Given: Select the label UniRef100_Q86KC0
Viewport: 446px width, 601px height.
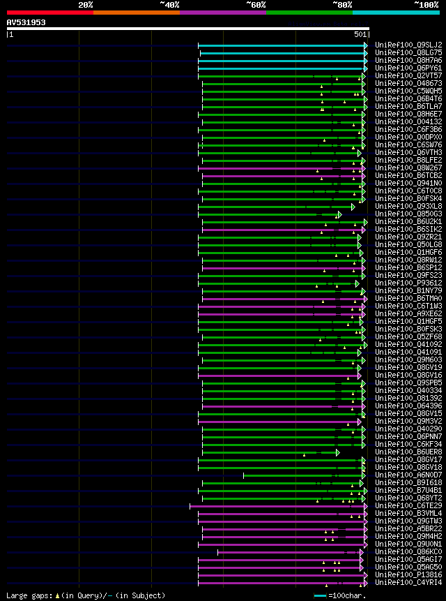Looking at the screenshot, I should point(408,551).
